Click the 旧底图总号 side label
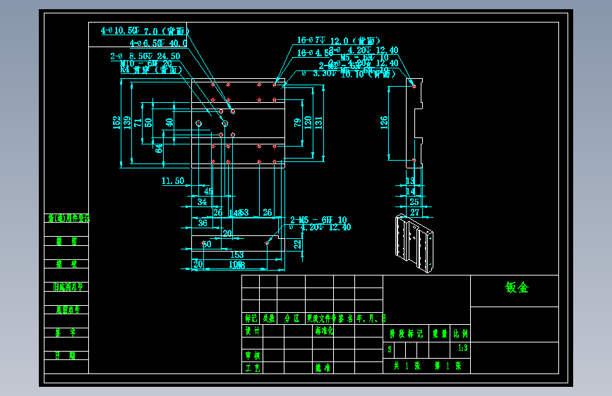612x396 pixels. [68, 287]
